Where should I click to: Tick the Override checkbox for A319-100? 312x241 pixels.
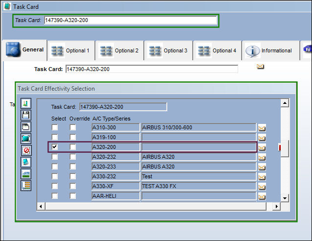[x=73, y=137]
